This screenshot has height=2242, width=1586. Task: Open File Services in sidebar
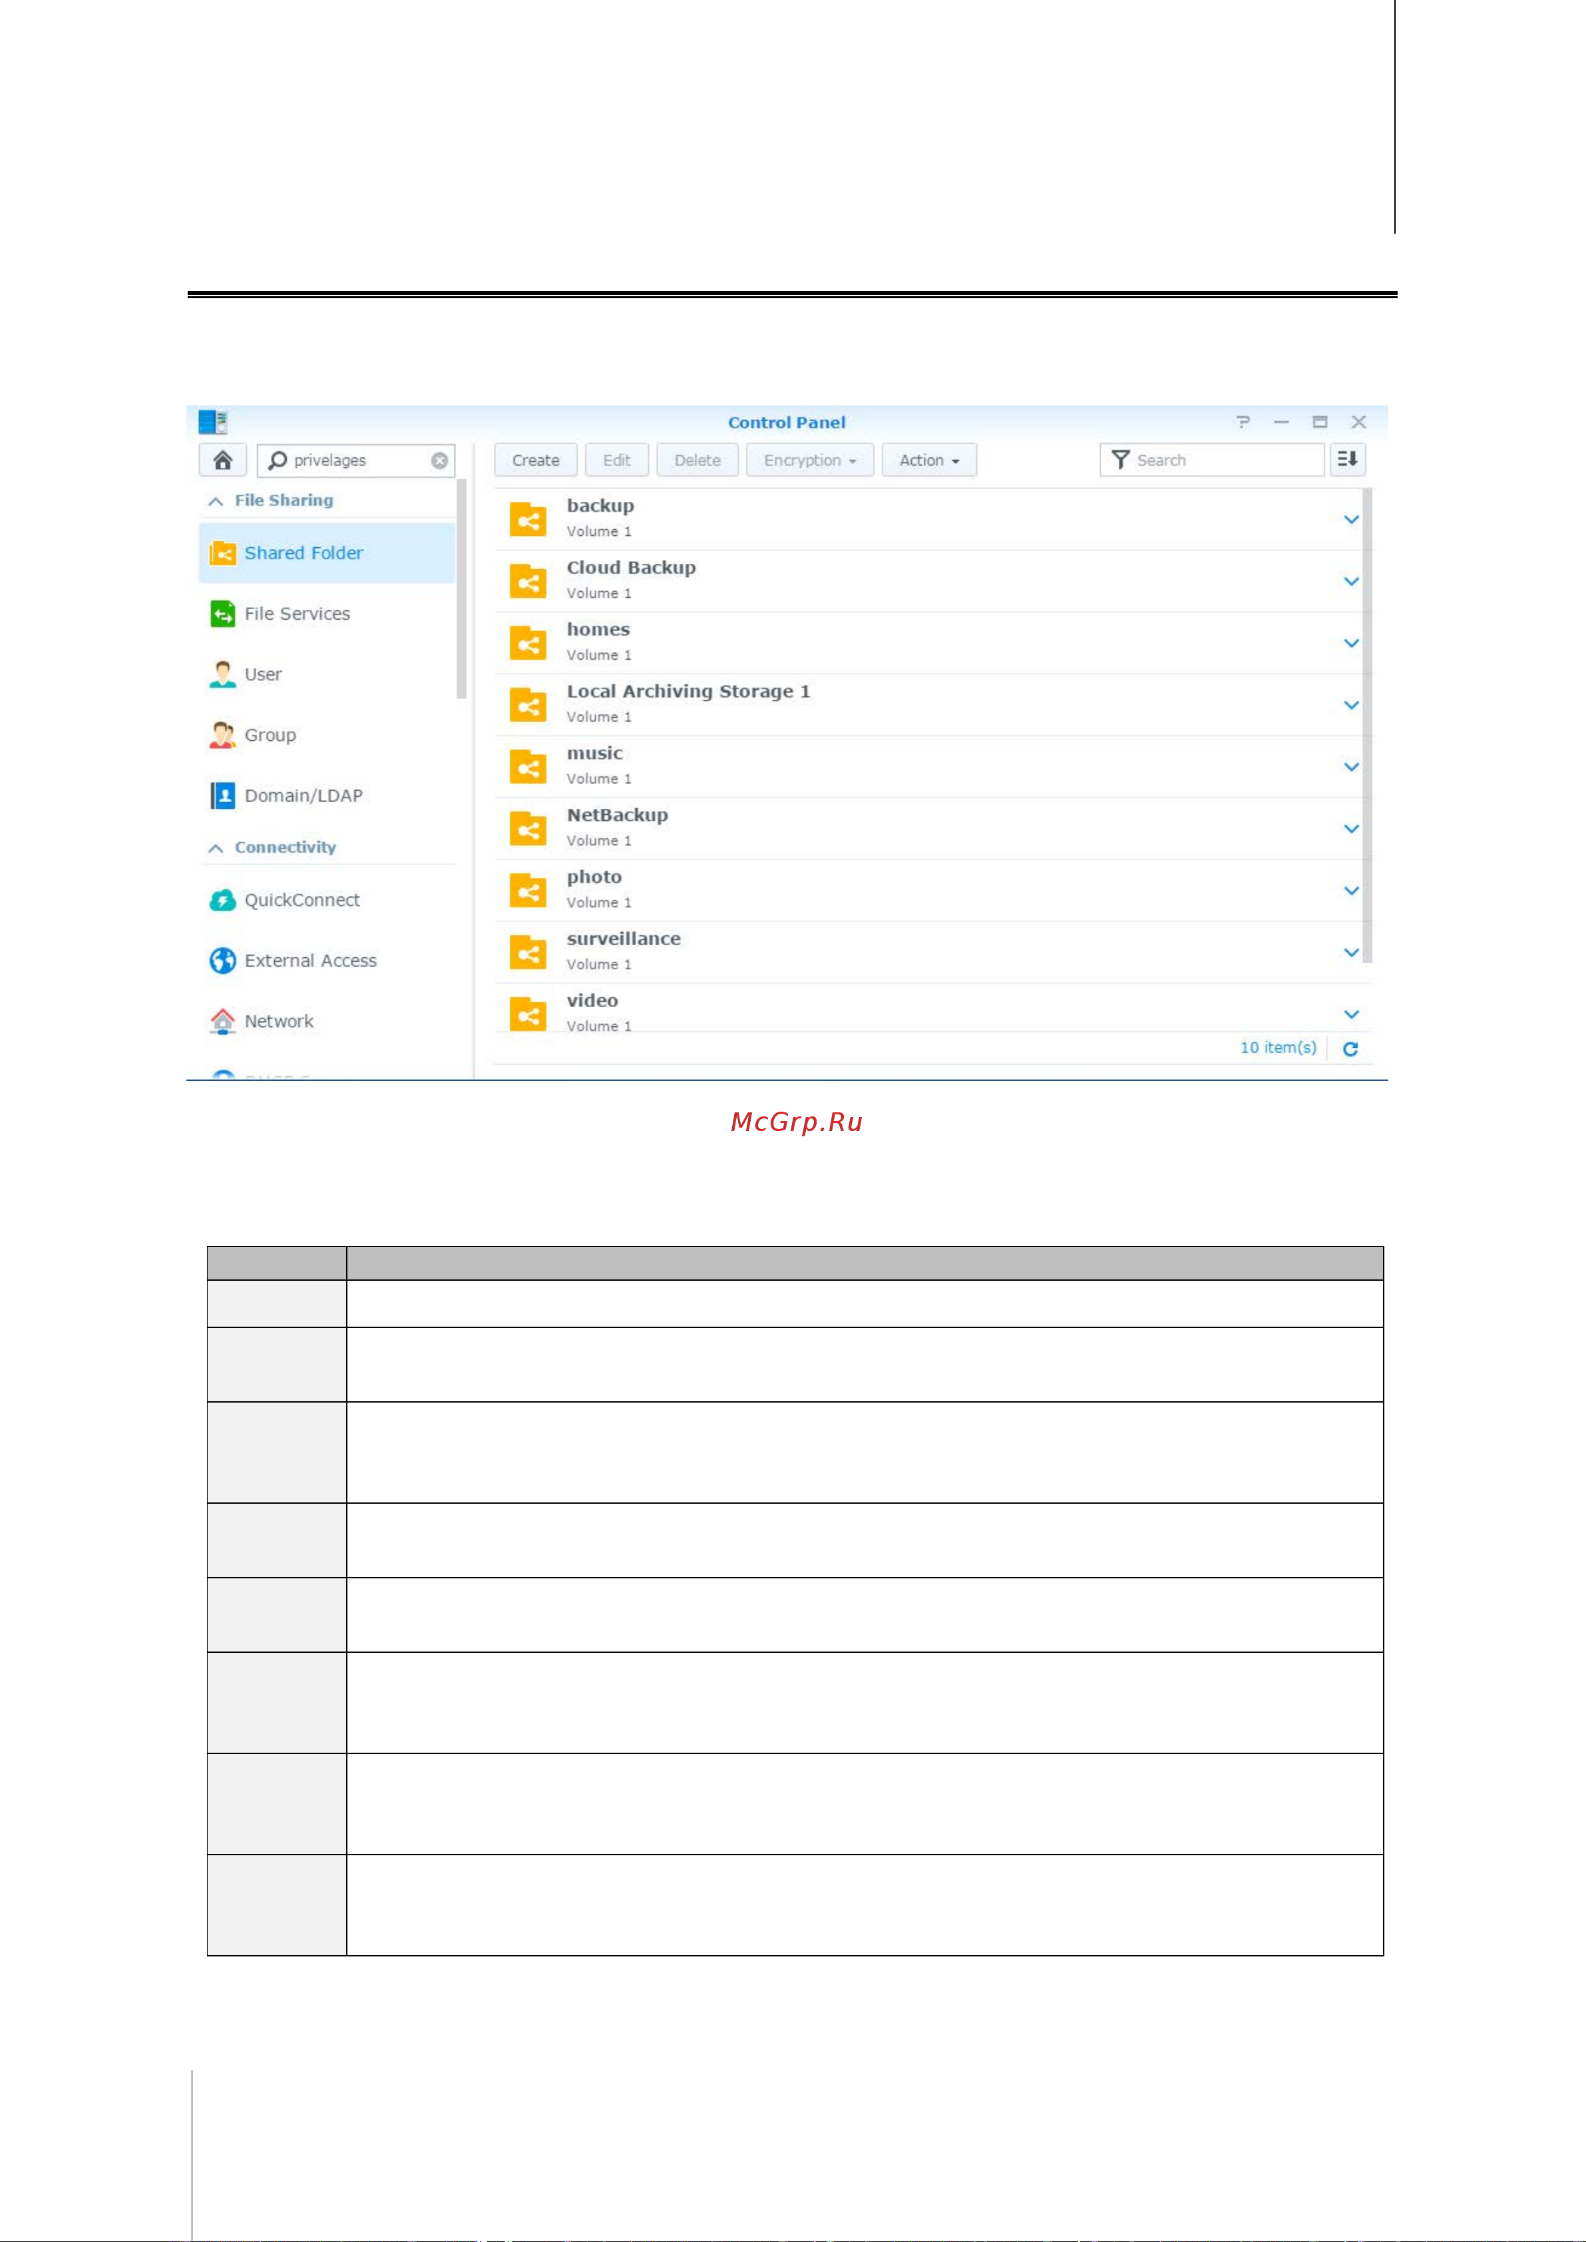tap(327, 614)
